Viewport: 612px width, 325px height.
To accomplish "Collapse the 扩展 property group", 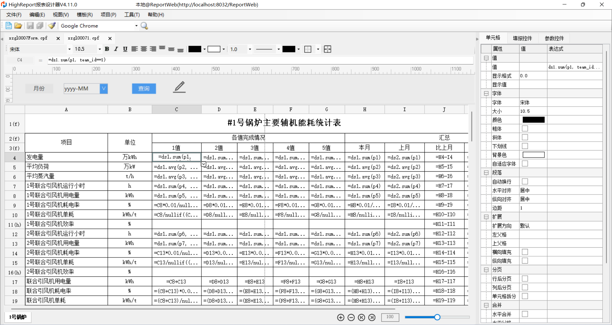I will coord(486,217).
